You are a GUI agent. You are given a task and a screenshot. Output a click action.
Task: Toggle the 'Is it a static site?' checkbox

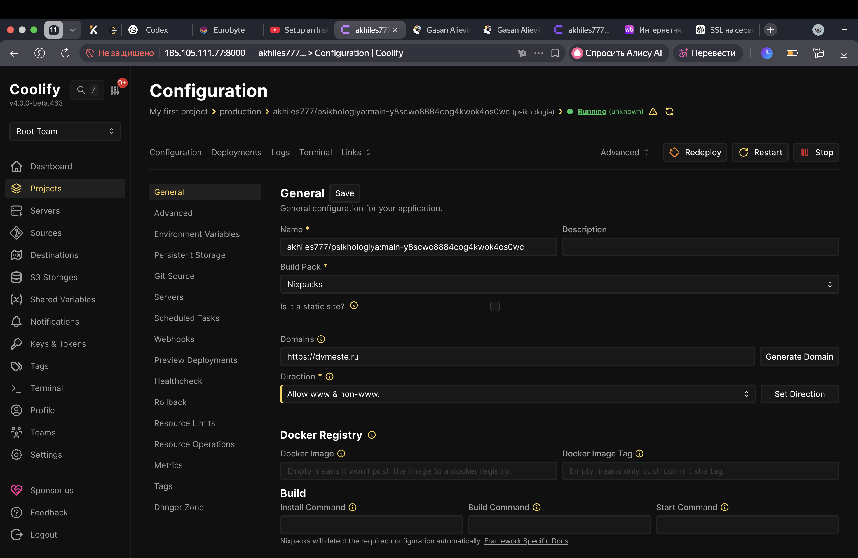[495, 306]
